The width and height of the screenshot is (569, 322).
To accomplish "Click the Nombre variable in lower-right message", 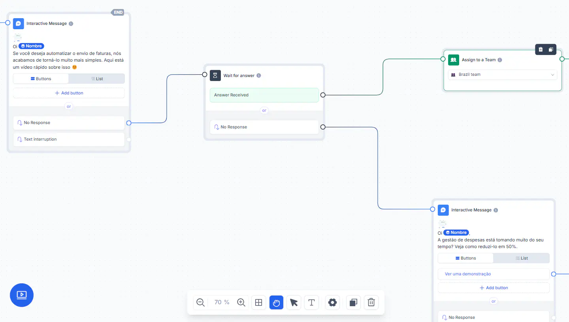I will 456,233.
